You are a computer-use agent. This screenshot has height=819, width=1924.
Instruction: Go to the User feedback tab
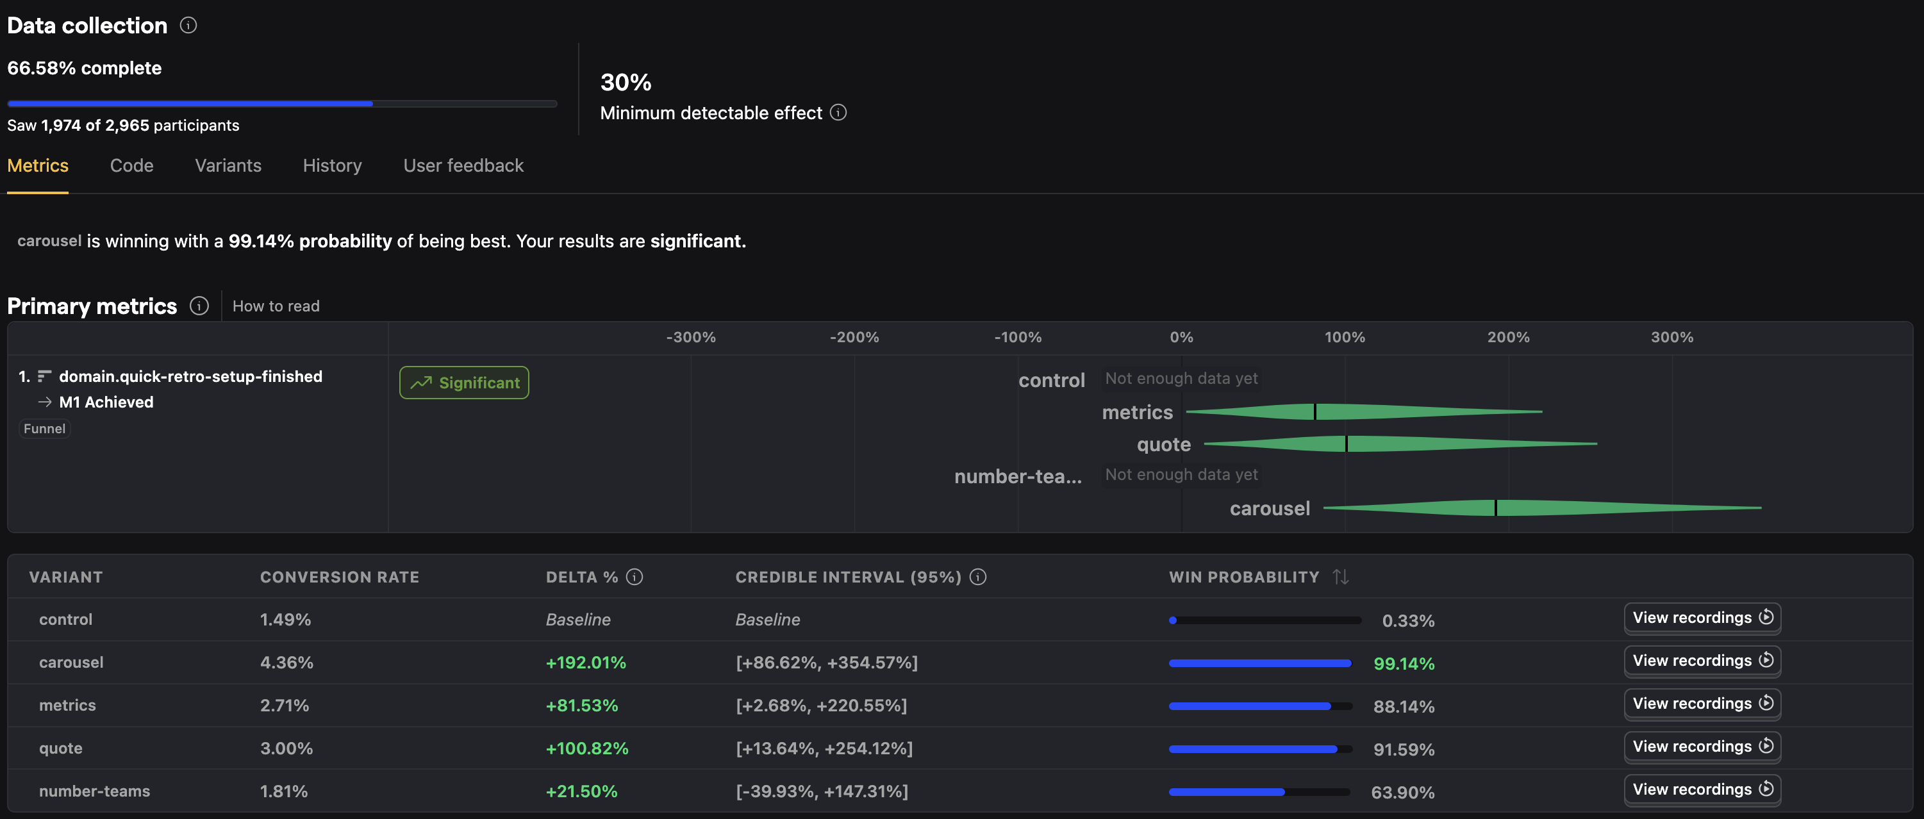tap(463, 166)
